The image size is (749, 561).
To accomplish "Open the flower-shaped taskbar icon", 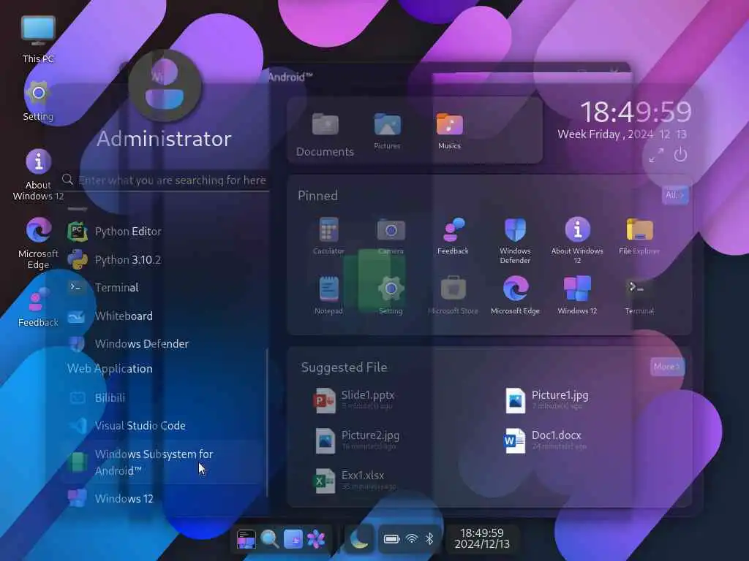I will (316, 540).
